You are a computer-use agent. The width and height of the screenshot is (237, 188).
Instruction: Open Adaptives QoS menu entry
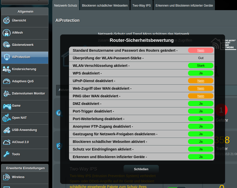25,82
